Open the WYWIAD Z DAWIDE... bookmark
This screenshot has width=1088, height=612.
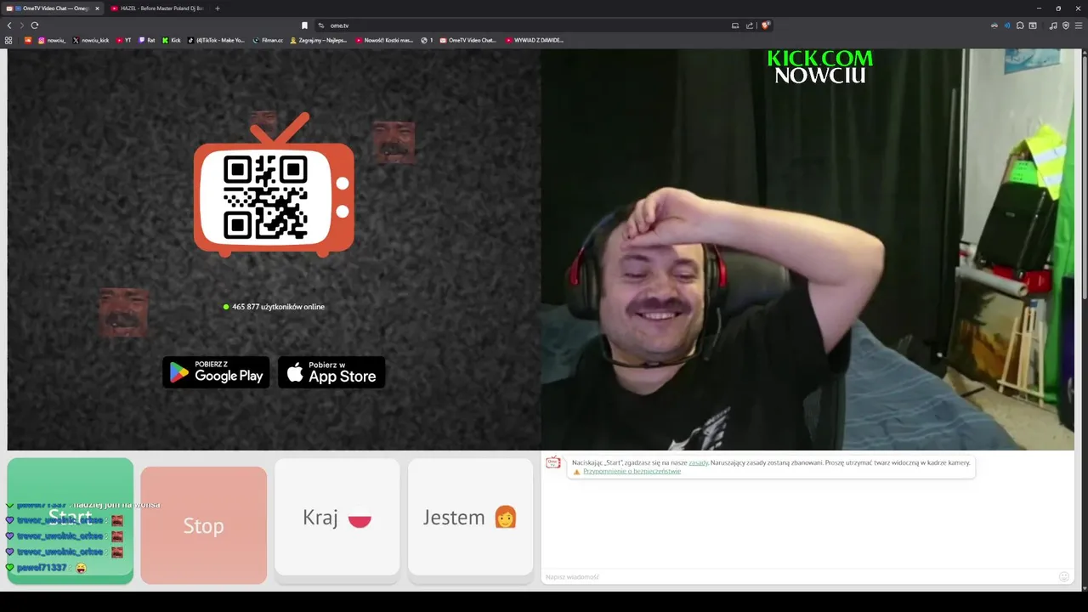coord(534,40)
